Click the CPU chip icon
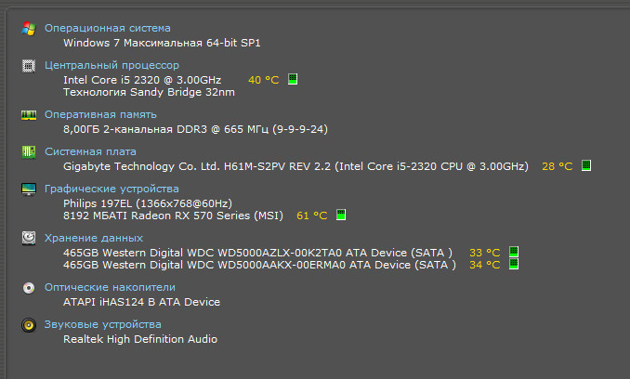Screen dimensions: 630x379 coord(29,66)
